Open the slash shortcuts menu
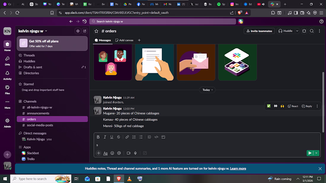326x183 pixels. tap(145, 153)
